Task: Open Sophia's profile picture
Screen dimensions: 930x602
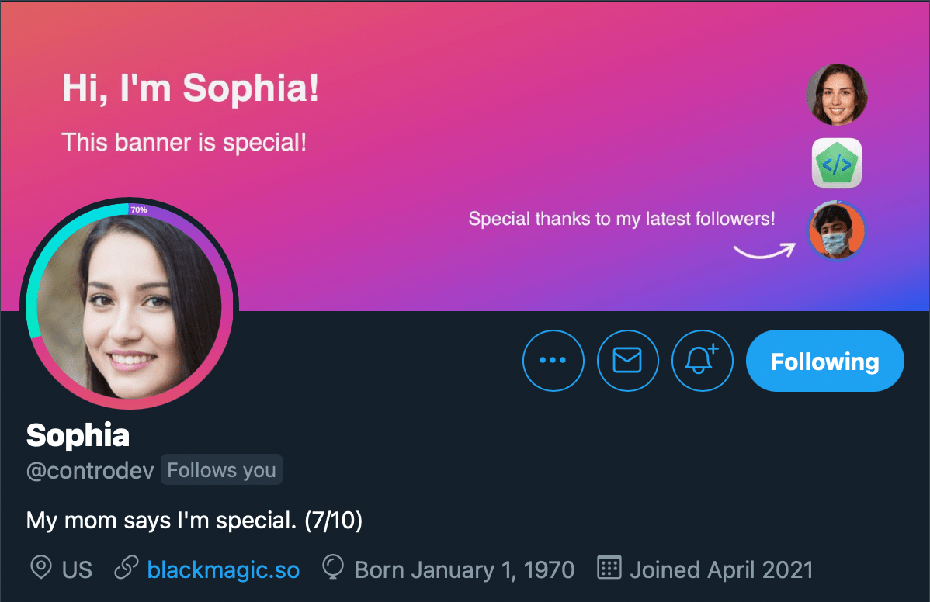Action: tap(129, 304)
